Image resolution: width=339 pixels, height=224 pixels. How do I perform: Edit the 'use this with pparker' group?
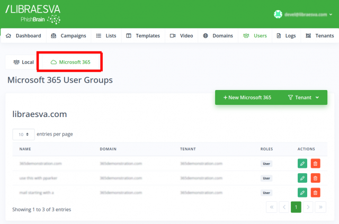tap(302, 178)
